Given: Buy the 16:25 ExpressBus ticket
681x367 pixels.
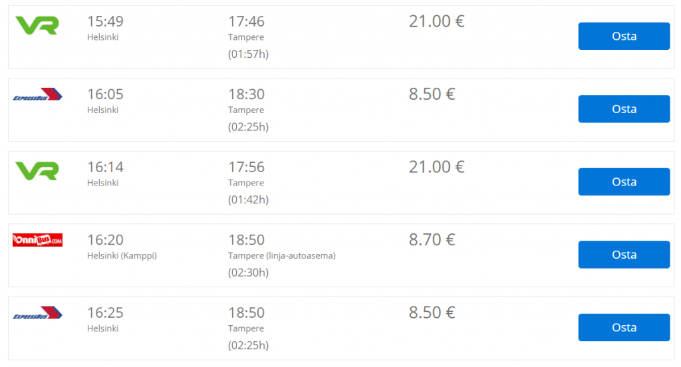Looking at the screenshot, I should coord(624,328).
